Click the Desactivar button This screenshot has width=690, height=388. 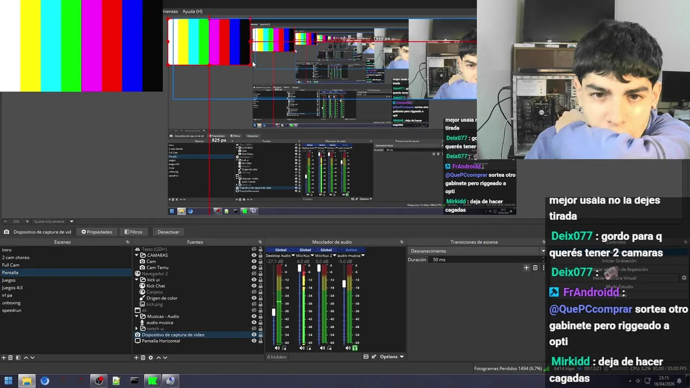[x=168, y=232]
